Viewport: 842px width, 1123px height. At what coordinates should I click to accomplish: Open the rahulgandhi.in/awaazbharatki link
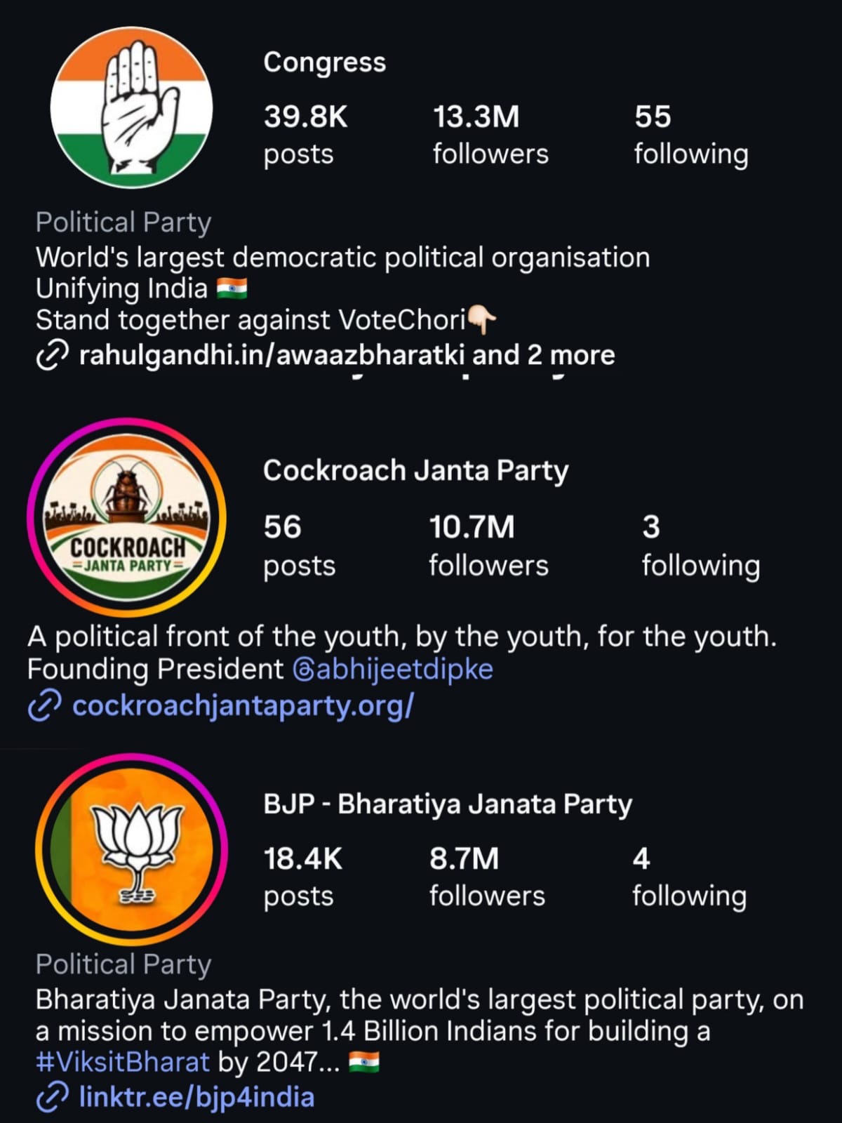(x=272, y=356)
